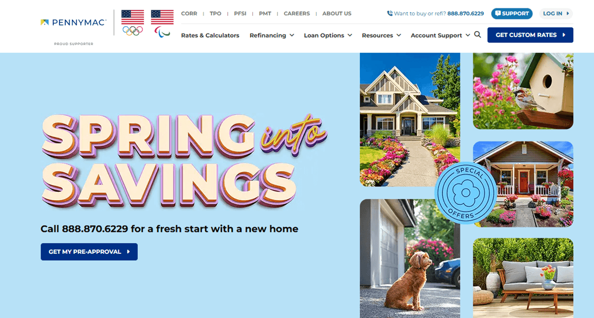Call the 888.870.6229 header phone link
The width and height of the screenshot is (594, 318).
coord(465,13)
